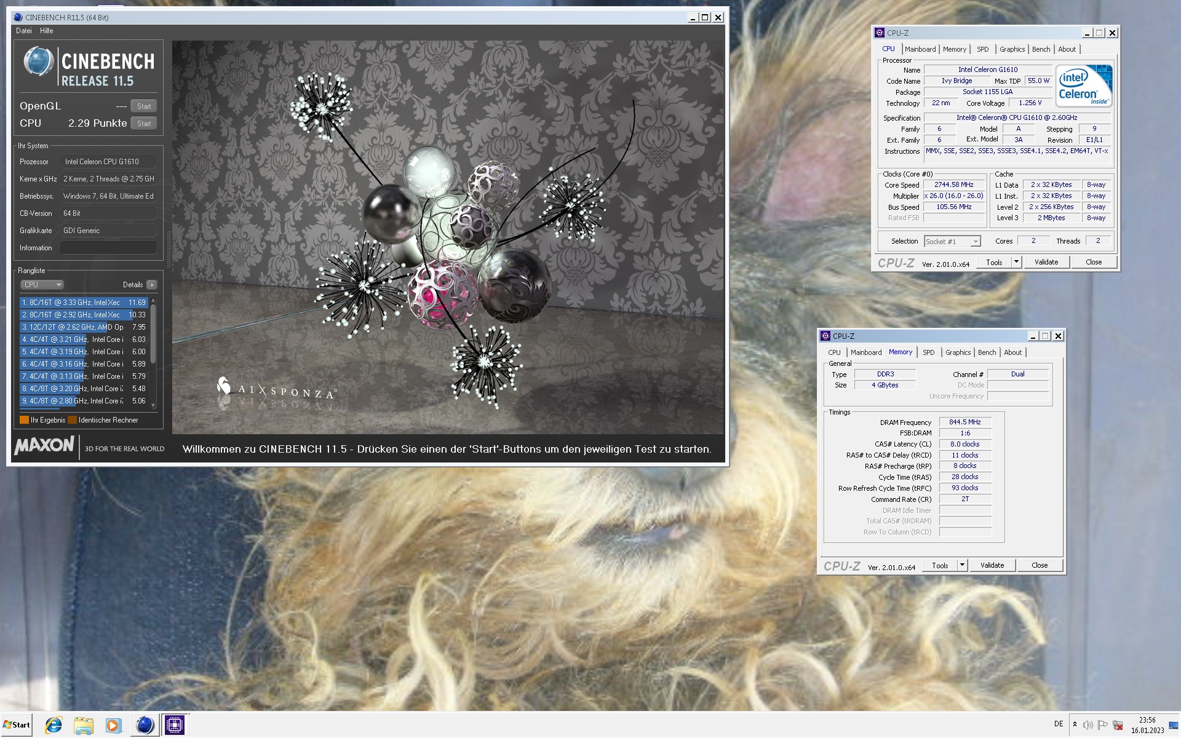Launch Internet Explorer from the taskbar
Image resolution: width=1181 pixels, height=738 pixels.
tap(54, 725)
